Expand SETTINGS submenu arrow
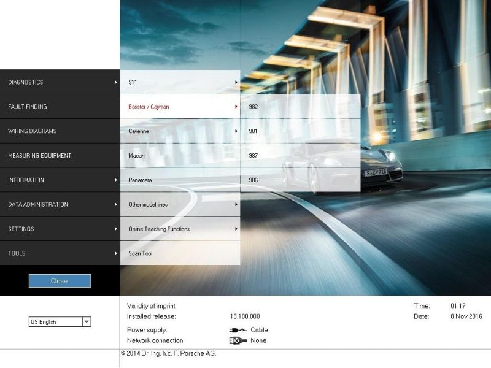This screenshot has width=491, height=368. point(115,229)
